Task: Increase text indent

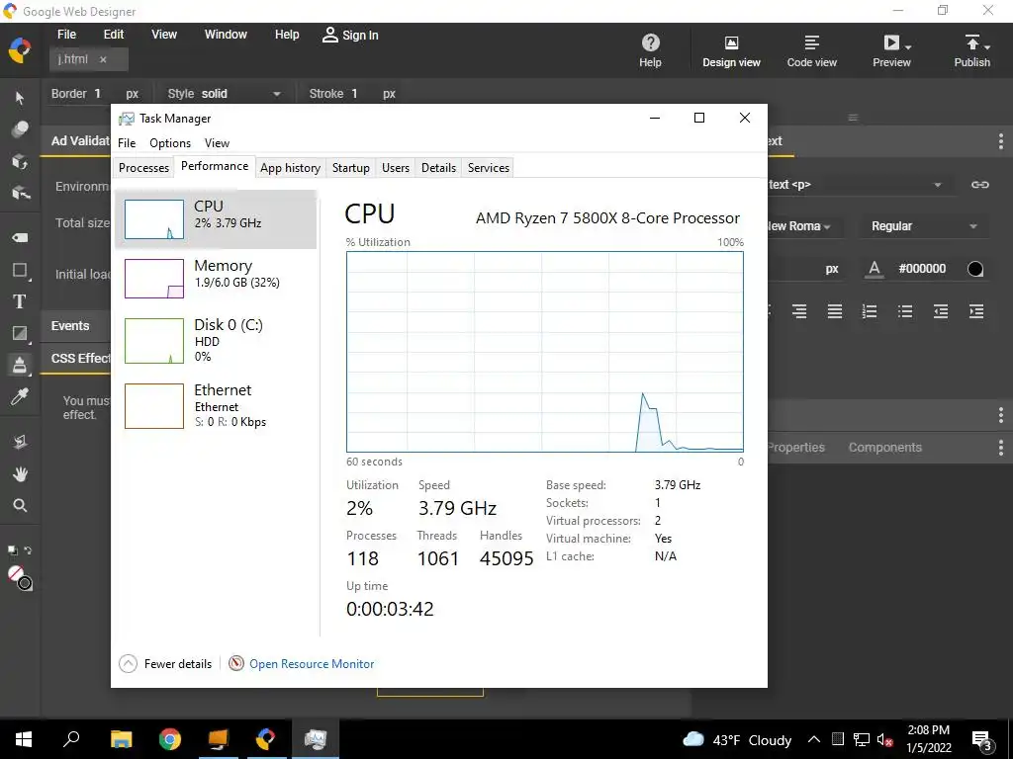Action: click(976, 311)
